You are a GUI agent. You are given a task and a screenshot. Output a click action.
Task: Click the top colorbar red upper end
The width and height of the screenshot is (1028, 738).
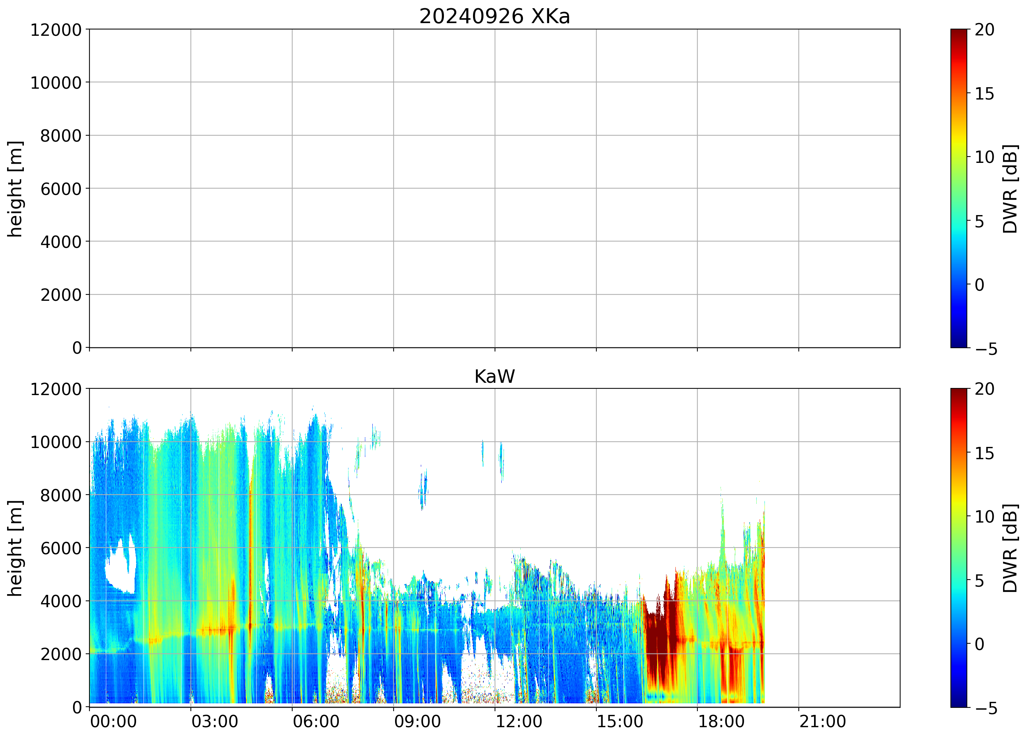pos(958,36)
